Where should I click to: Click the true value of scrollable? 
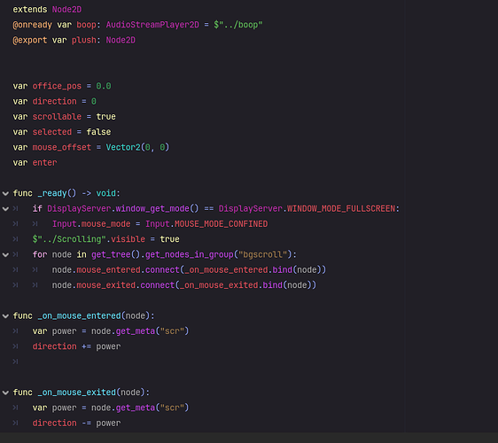[106, 117]
